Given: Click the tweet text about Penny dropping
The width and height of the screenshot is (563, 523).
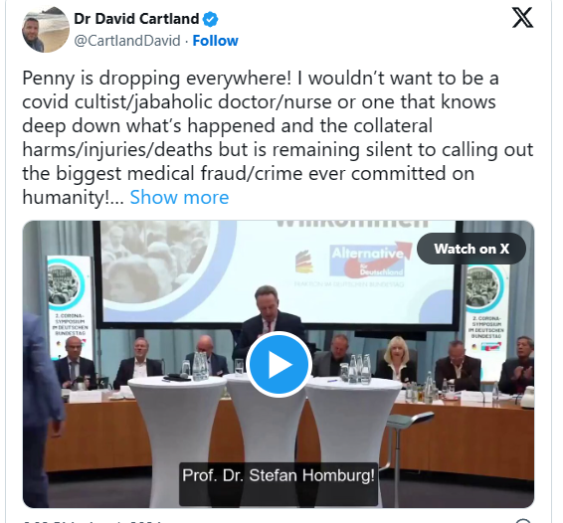Looking at the screenshot, I should (278, 137).
